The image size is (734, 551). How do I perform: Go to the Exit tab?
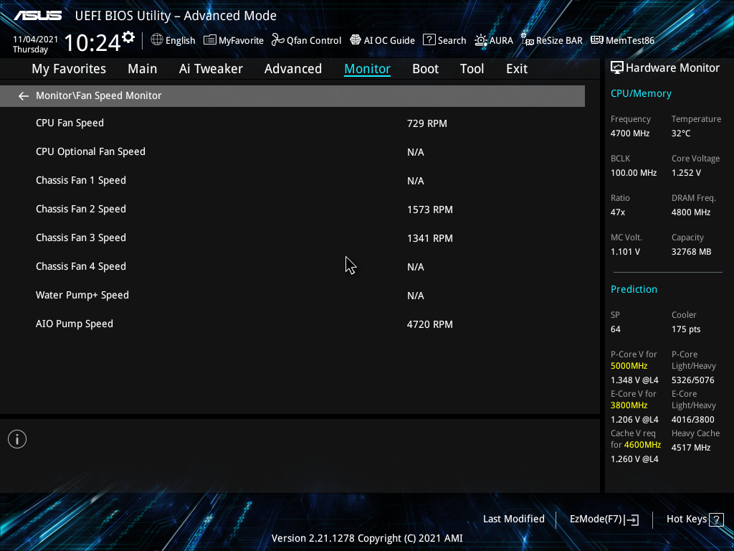(x=517, y=69)
